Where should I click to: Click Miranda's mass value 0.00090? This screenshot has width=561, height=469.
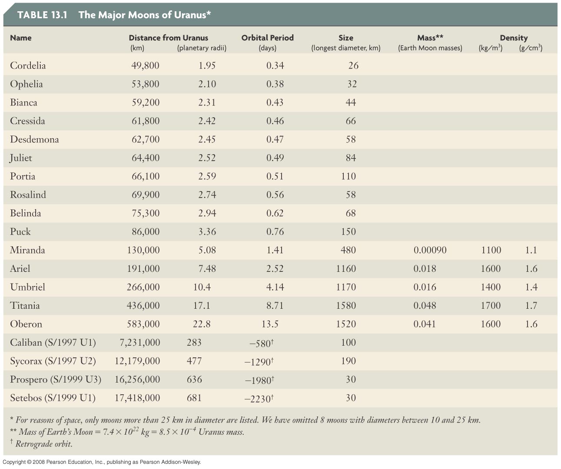coord(430,250)
